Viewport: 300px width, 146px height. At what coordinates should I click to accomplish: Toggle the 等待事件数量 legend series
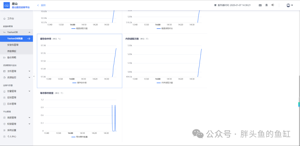tap(79, 137)
